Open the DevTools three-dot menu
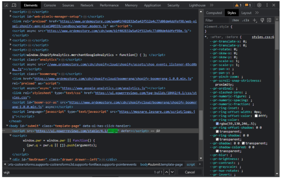The height and width of the screenshot is (180, 282). [267, 5]
